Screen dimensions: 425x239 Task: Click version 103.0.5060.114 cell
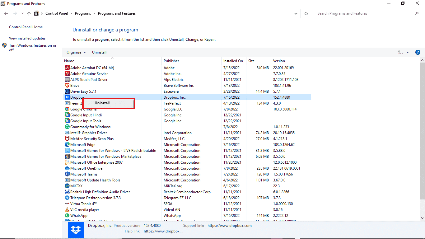tap(285, 109)
